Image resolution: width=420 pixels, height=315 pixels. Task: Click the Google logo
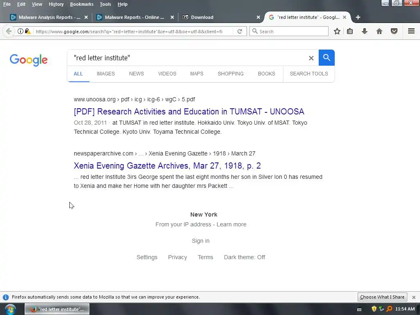(29, 60)
